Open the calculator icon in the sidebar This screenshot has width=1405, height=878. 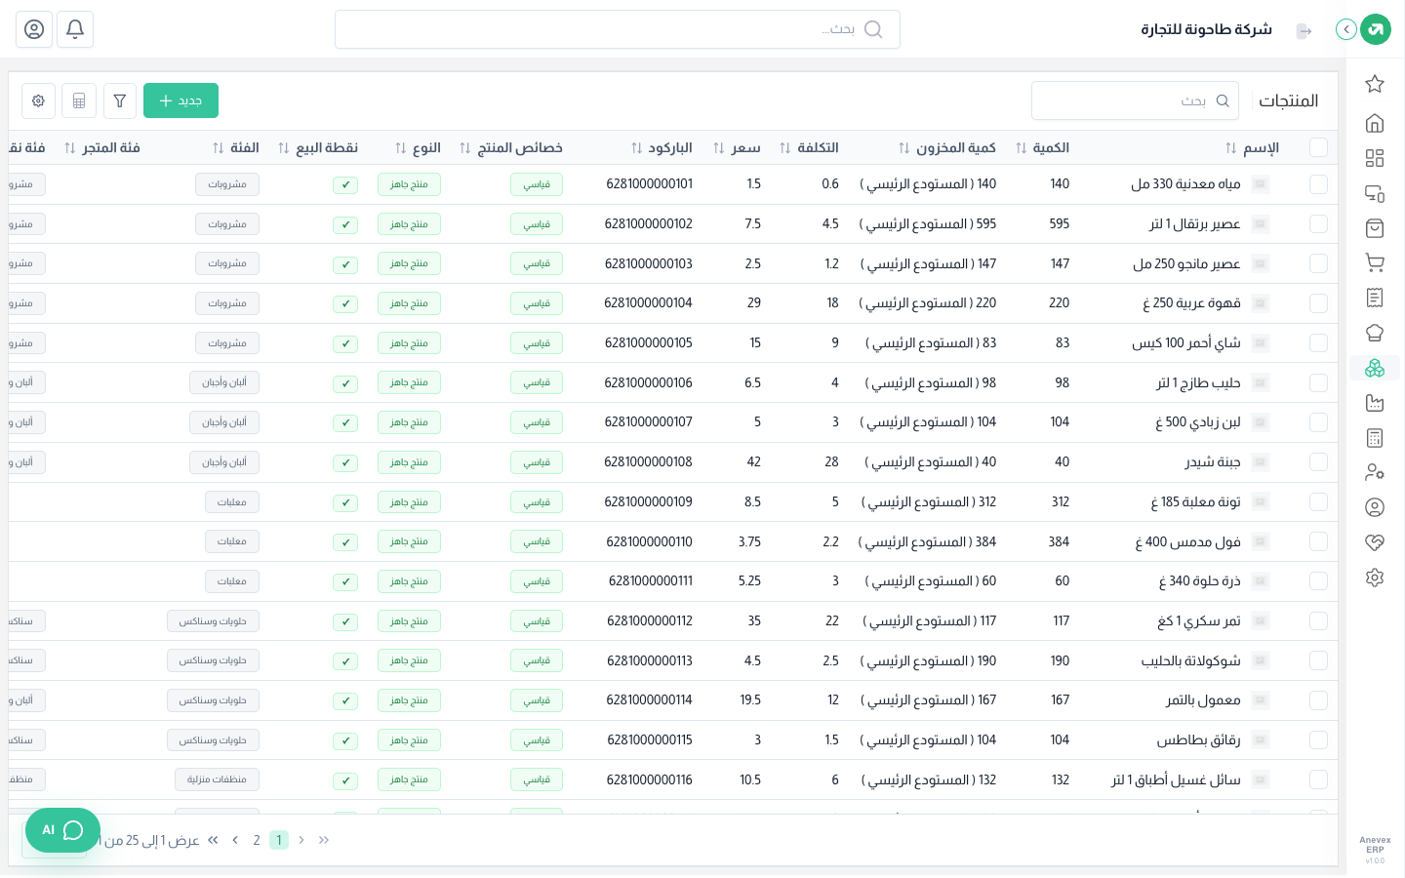pyautogui.click(x=1375, y=438)
